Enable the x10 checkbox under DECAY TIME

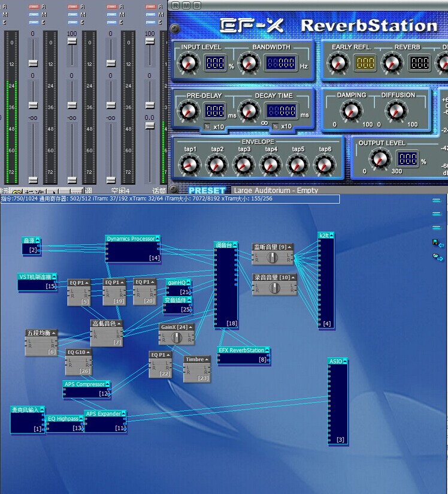275,126
